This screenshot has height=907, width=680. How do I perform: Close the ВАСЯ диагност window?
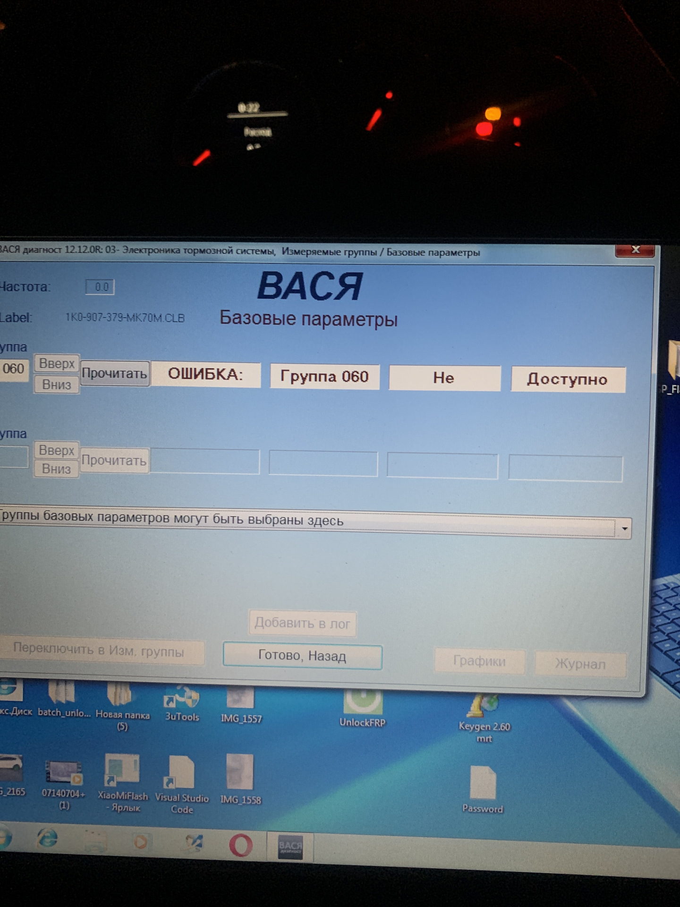click(635, 250)
